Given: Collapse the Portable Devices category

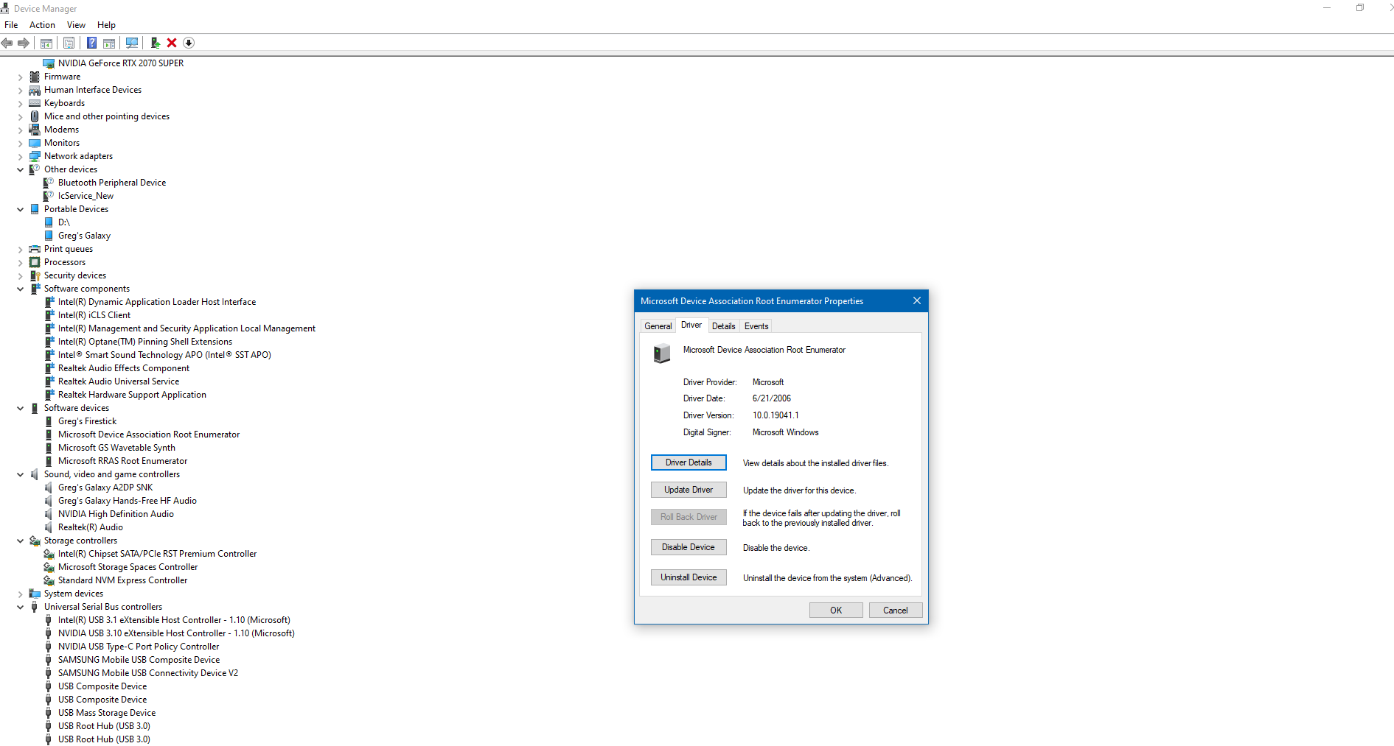Looking at the screenshot, I should pos(21,209).
